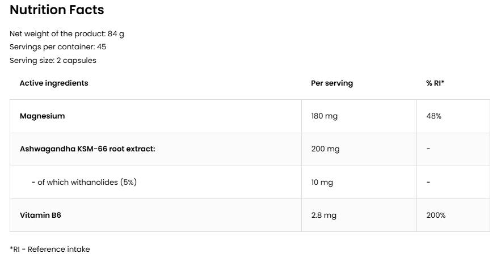Screen dimensions: 501x262
Task: Click the % RI dash in withanolides row
Action: (428, 182)
